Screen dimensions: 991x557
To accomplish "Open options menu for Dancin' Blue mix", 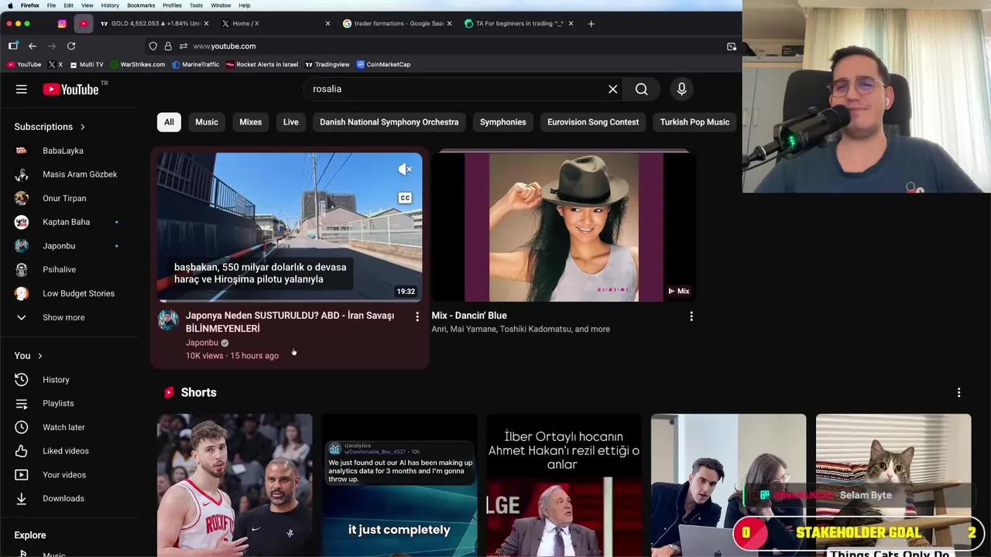I will [691, 316].
